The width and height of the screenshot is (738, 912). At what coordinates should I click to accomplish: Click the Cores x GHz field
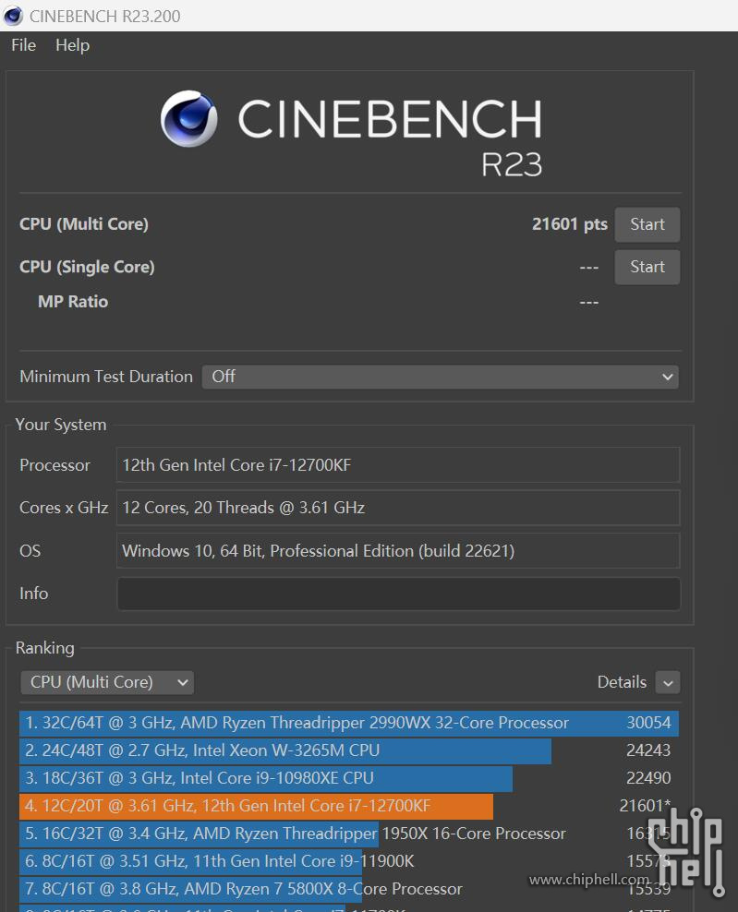(398, 508)
